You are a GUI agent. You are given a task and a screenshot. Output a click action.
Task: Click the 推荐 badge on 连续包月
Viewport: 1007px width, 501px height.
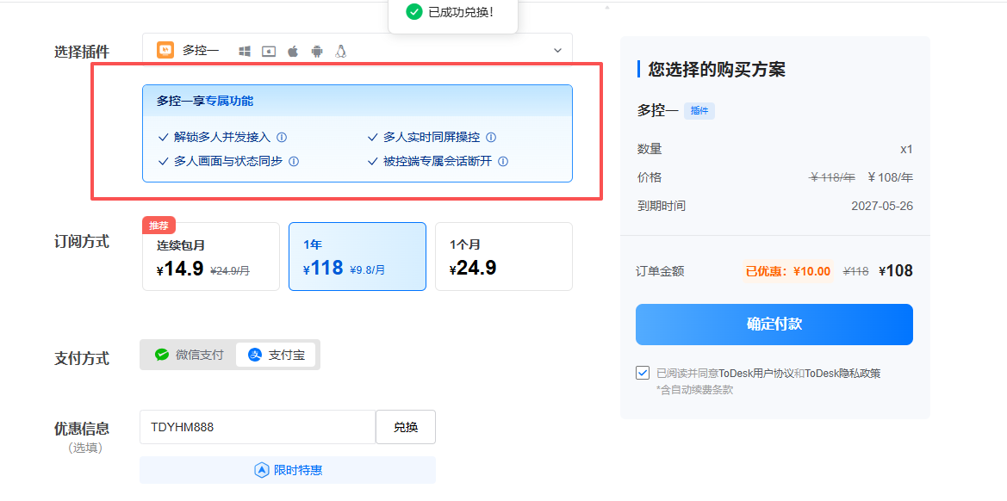coord(159,226)
